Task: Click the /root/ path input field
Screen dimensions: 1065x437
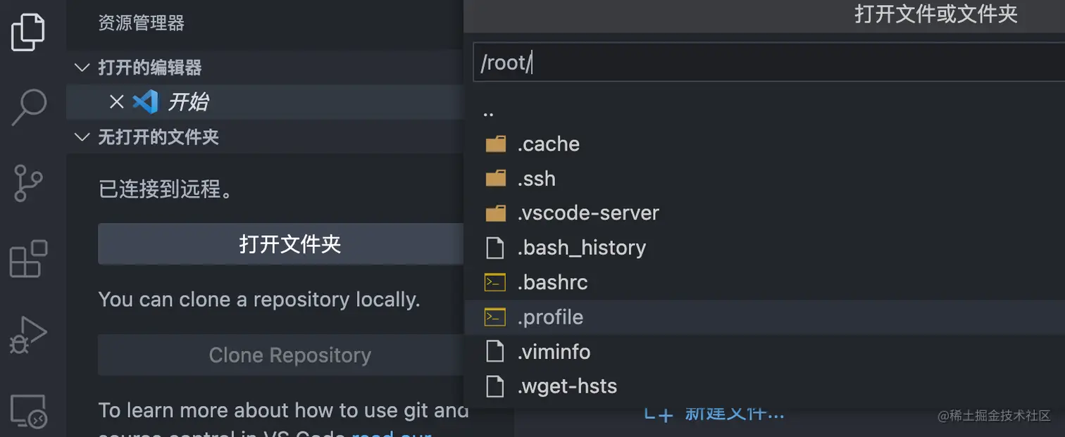Action: coord(704,63)
